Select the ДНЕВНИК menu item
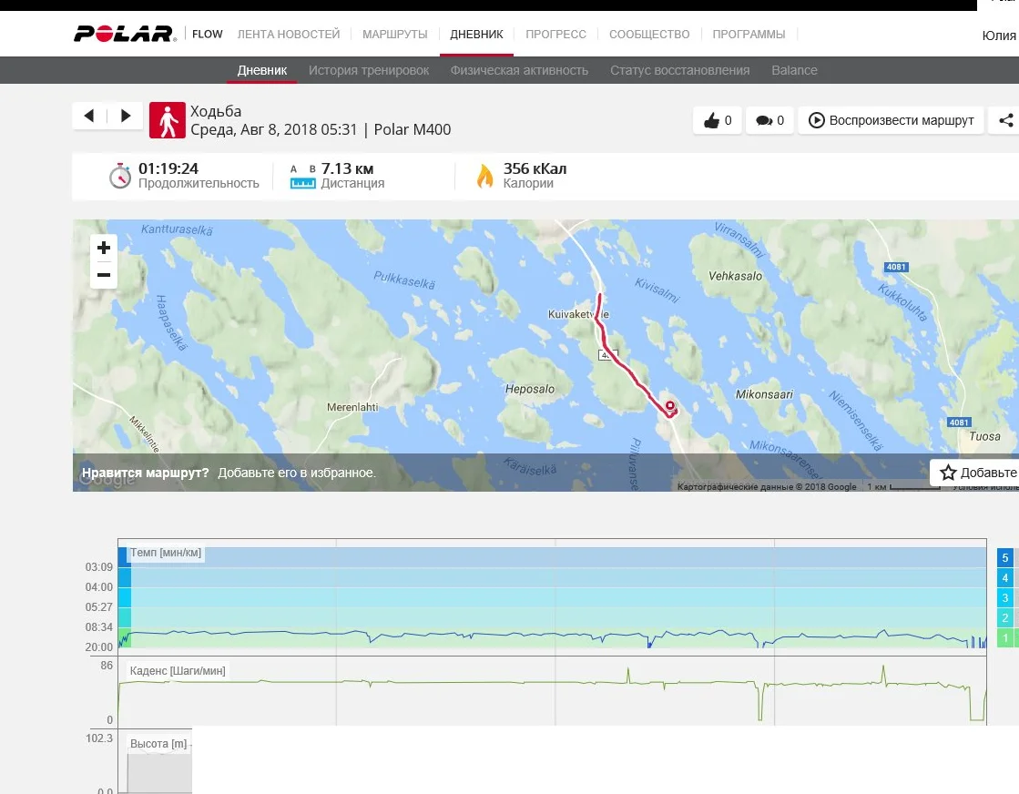Image resolution: width=1019 pixels, height=794 pixels. [x=476, y=34]
